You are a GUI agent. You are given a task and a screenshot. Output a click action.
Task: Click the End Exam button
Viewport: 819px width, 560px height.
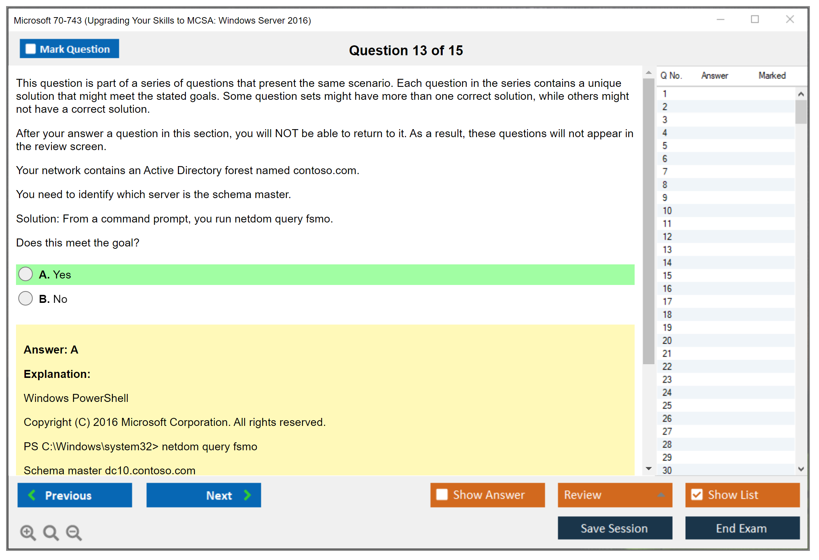[742, 528]
